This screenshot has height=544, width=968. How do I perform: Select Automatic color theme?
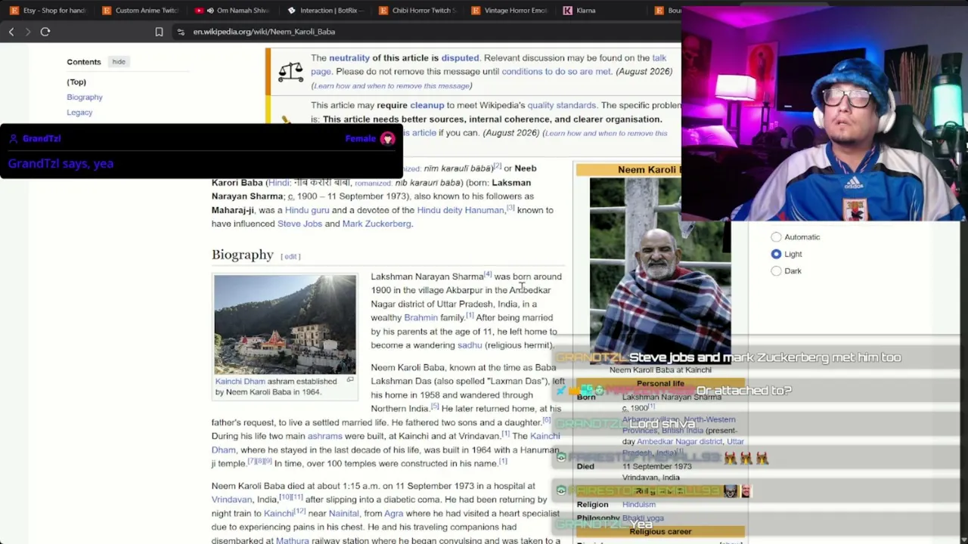point(776,237)
